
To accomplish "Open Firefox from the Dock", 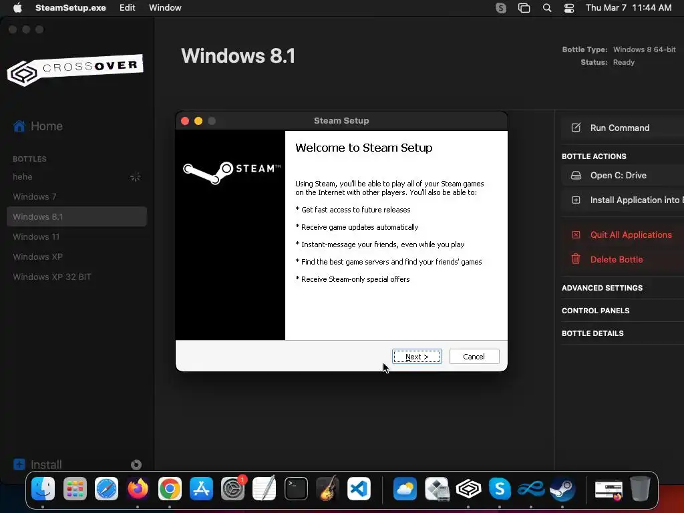I will pos(138,488).
